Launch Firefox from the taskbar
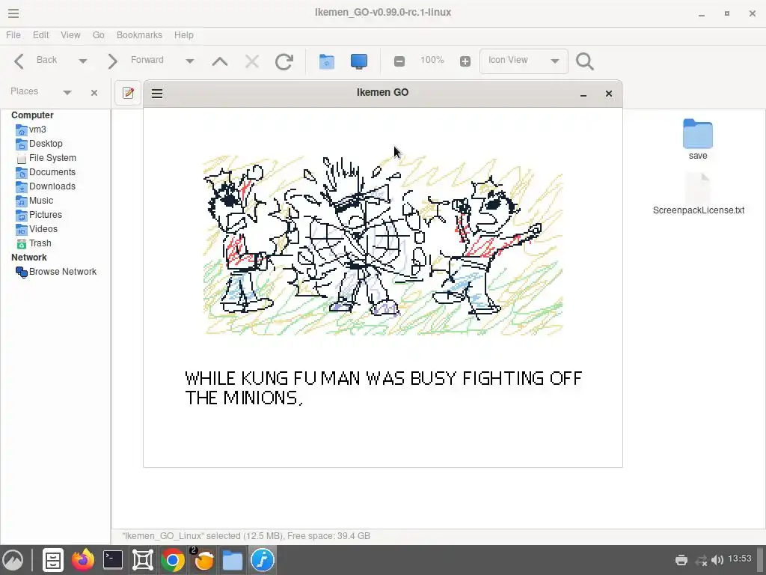This screenshot has width=766, height=575. 83,560
